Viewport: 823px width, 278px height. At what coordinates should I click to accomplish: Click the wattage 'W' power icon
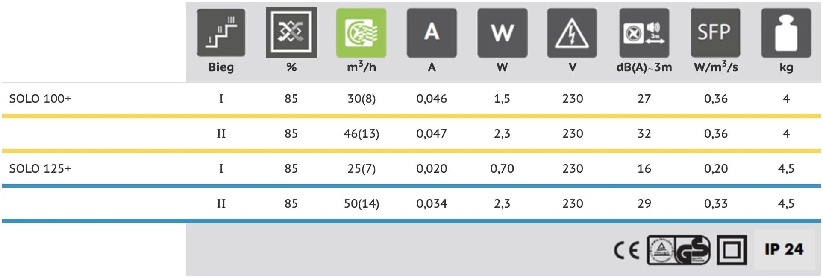click(502, 33)
